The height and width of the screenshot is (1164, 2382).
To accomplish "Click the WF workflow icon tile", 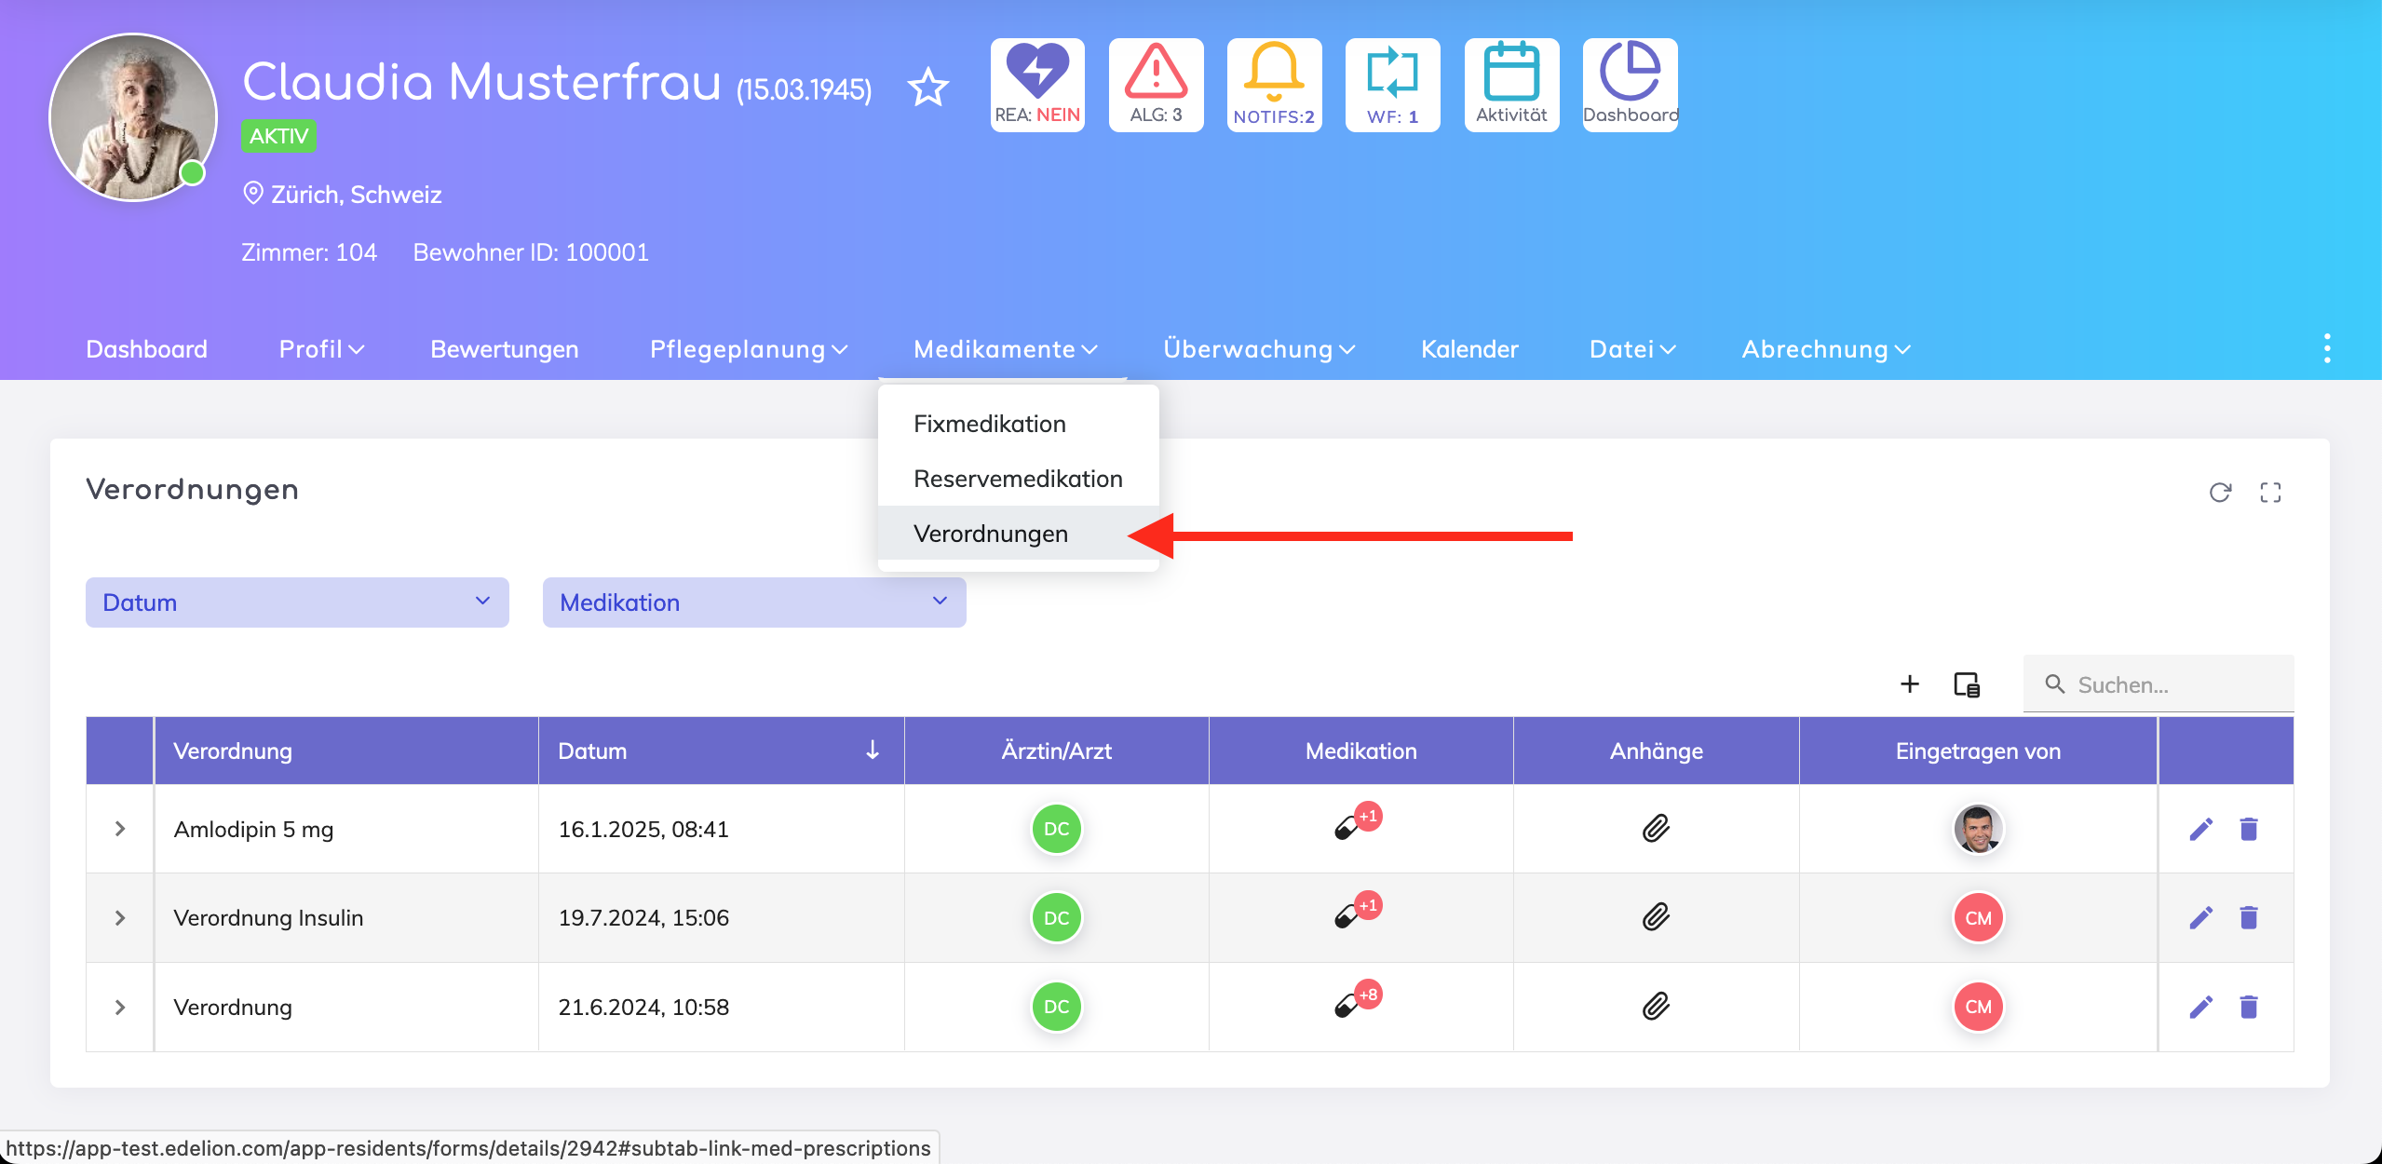I will tap(1392, 85).
